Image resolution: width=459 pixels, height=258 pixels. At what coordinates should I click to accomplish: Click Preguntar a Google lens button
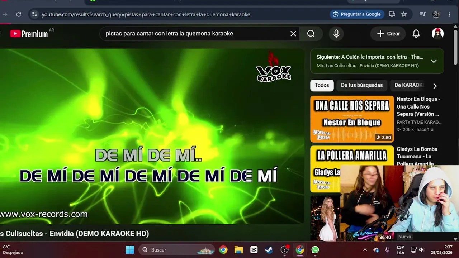click(x=357, y=14)
